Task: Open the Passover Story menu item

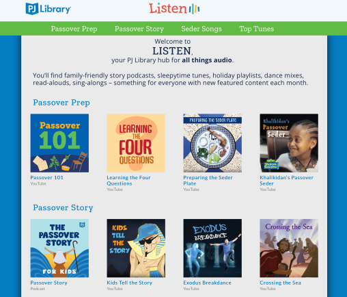Action: (x=139, y=29)
